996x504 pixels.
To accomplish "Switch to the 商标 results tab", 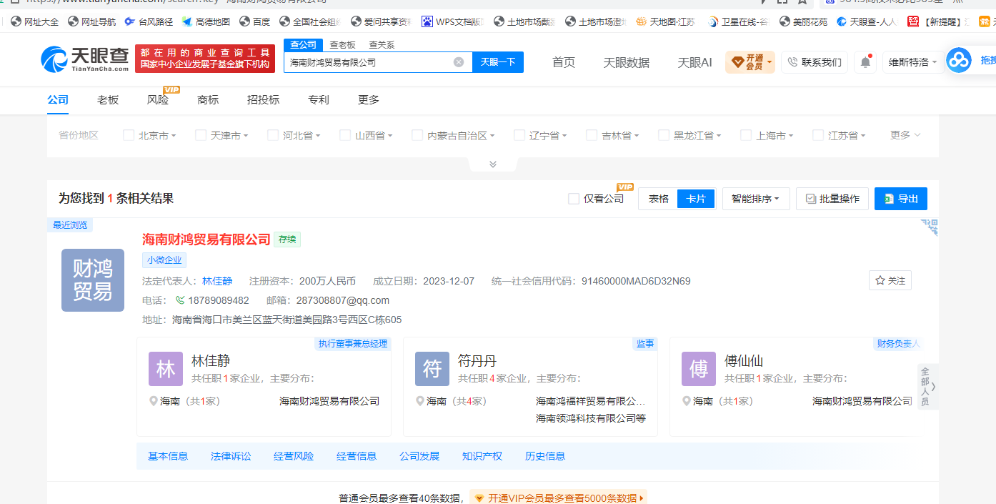I will point(208,100).
